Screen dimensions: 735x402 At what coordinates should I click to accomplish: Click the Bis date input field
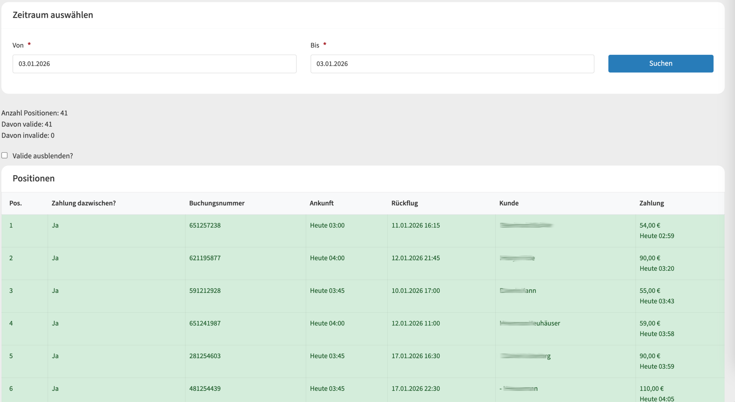[x=452, y=64]
